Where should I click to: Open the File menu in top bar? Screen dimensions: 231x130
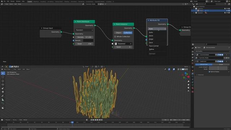pos(5,1)
